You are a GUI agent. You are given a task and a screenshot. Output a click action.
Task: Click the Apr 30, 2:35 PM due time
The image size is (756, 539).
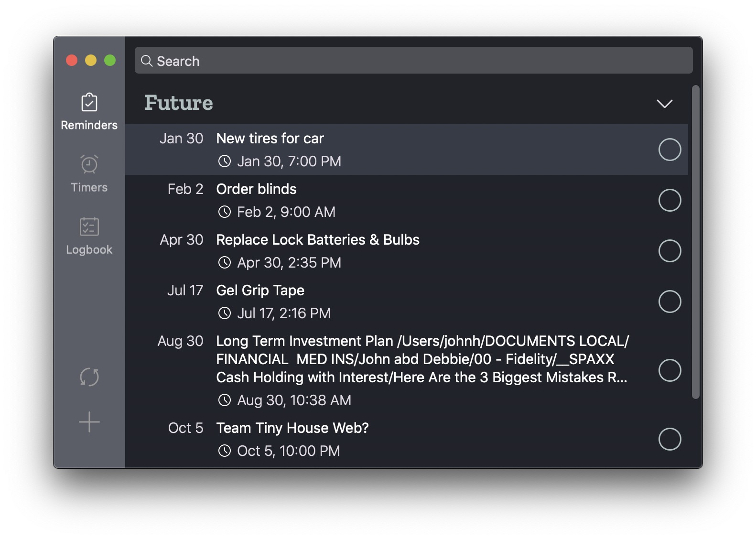point(289,263)
